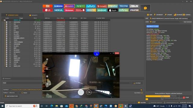This screenshot has height=108, width=193.
Task: Toggle the UPDATE.APP root checkbox
Action: (x=5, y=20)
